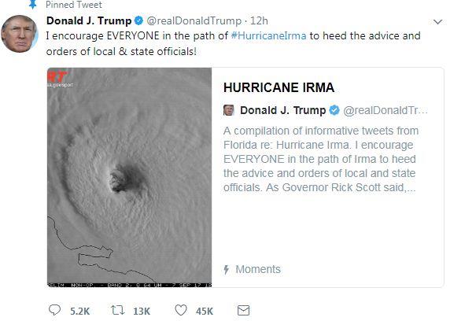
Task: Click Donald J. Trump display name
Action: click(x=89, y=21)
